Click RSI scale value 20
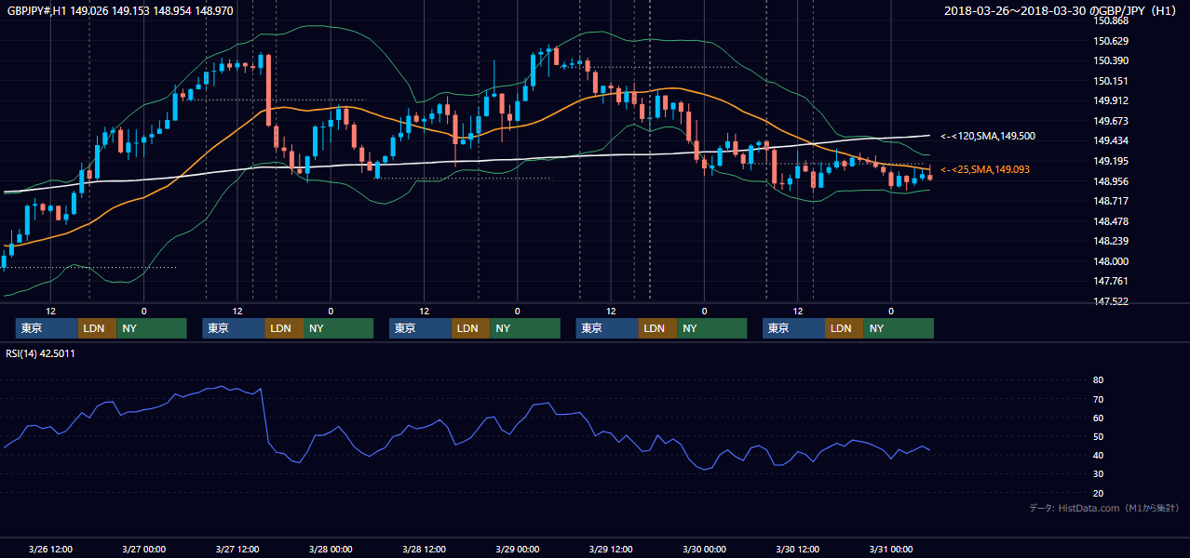 pyautogui.click(x=1098, y=494)
